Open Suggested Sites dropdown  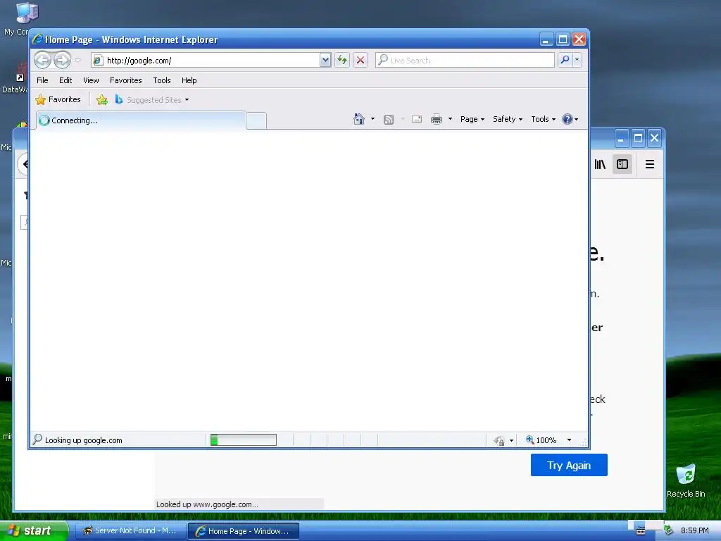152,99
